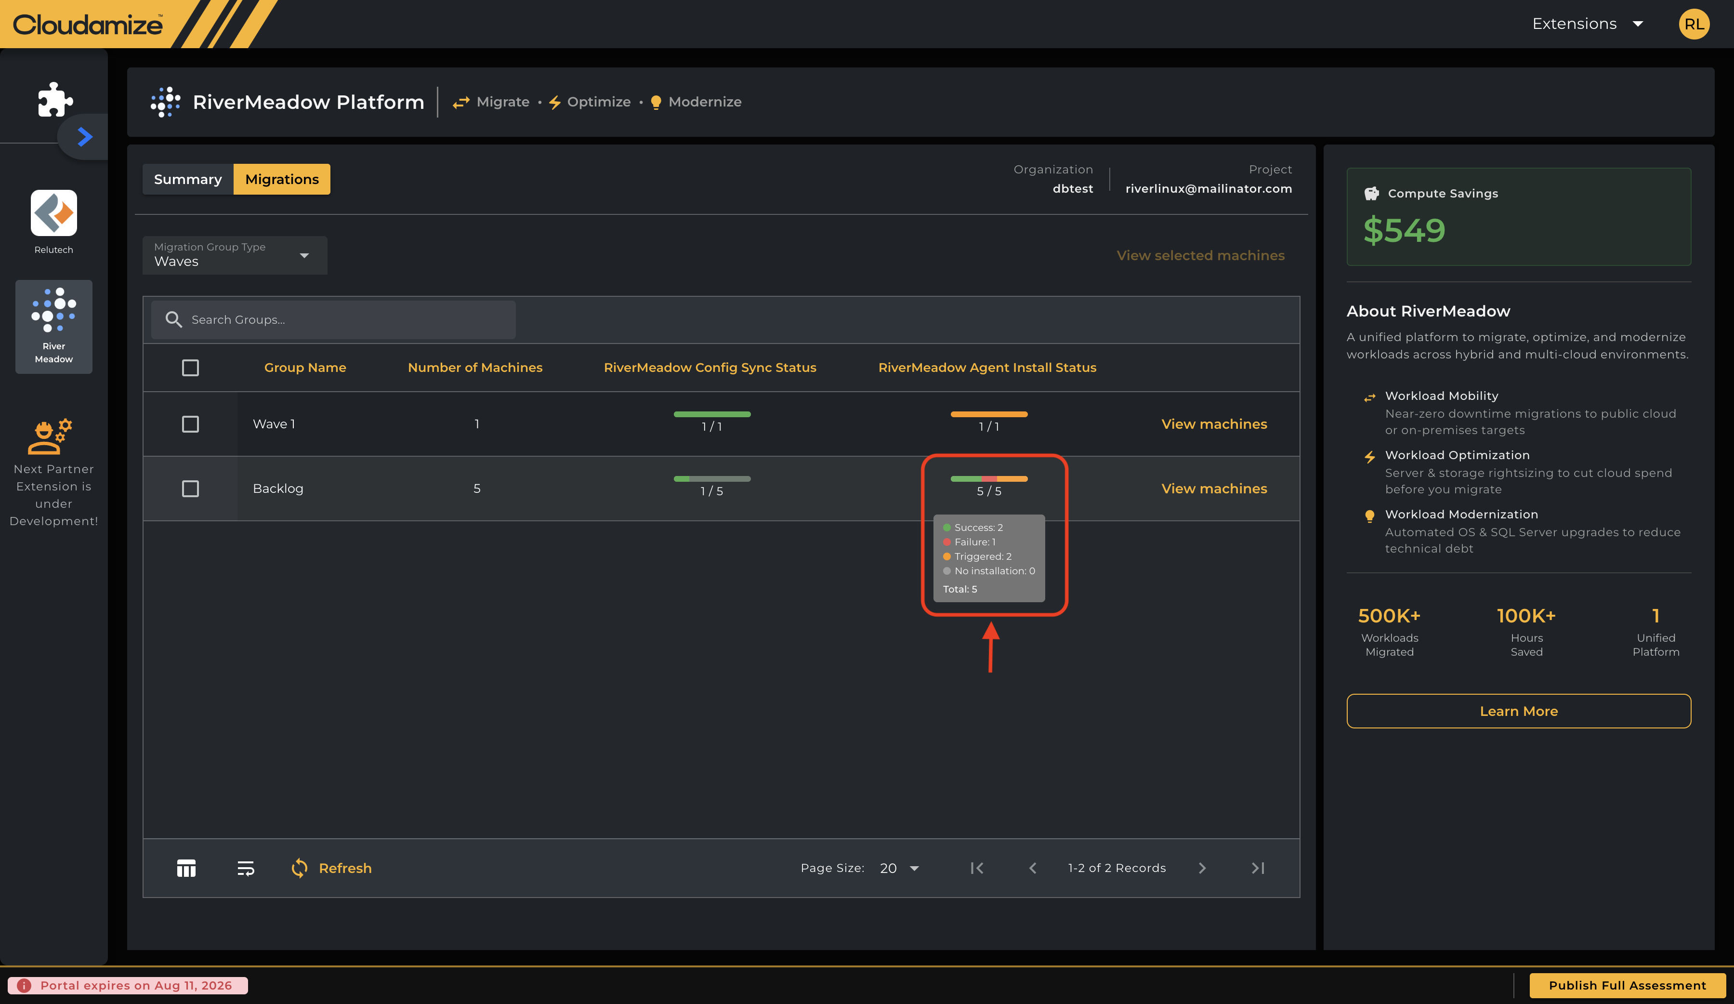Click Backlog config sync progress bar
The height and width of the screenshot is (1004, 1734).
pyautogui.click(x=712, y=479)
